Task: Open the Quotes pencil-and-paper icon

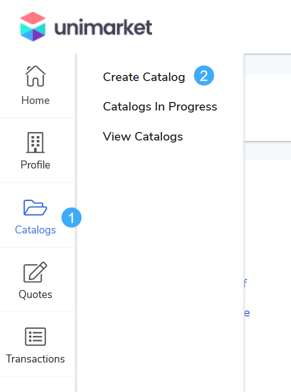Action: tap(35, 272)
